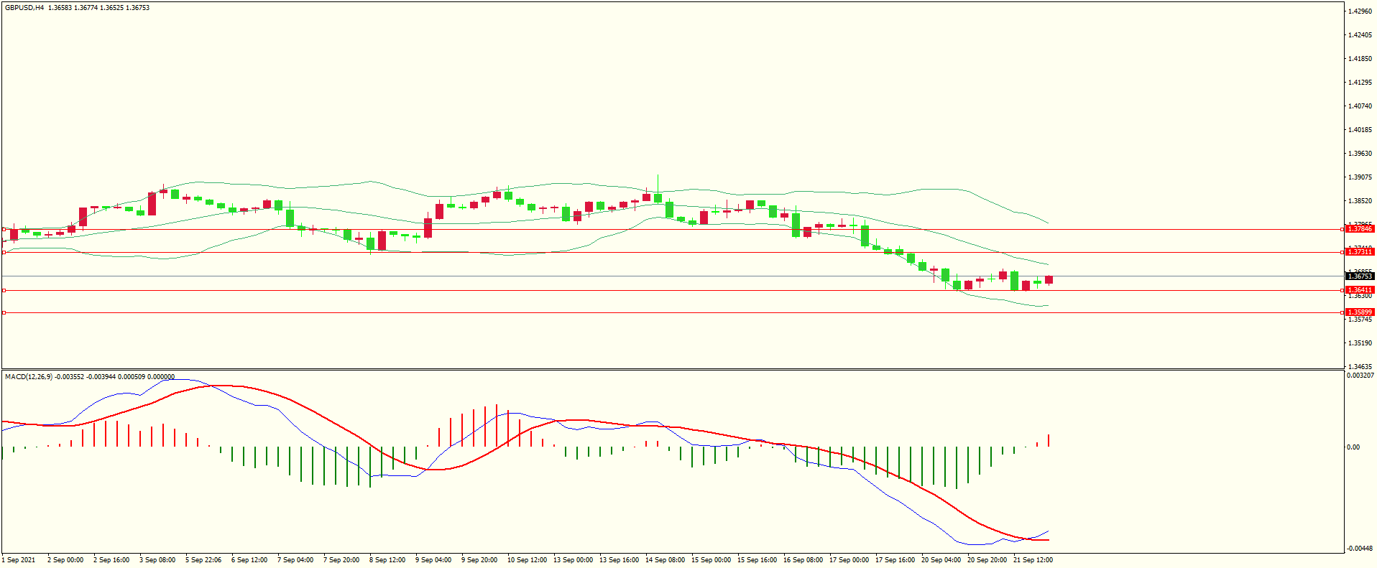The image size is (1377, 568).
Task: Click price axis label 1.34635
Action: click(1360, 367)
